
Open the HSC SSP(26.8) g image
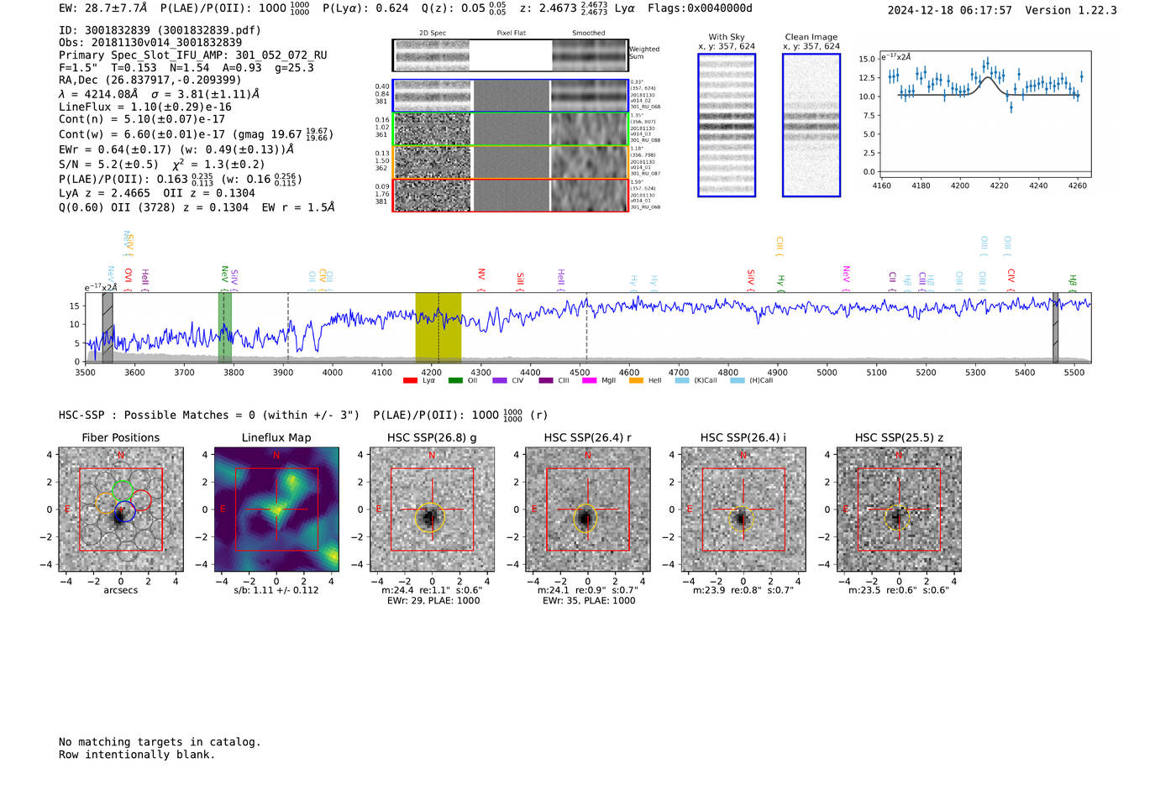[432, 510]
